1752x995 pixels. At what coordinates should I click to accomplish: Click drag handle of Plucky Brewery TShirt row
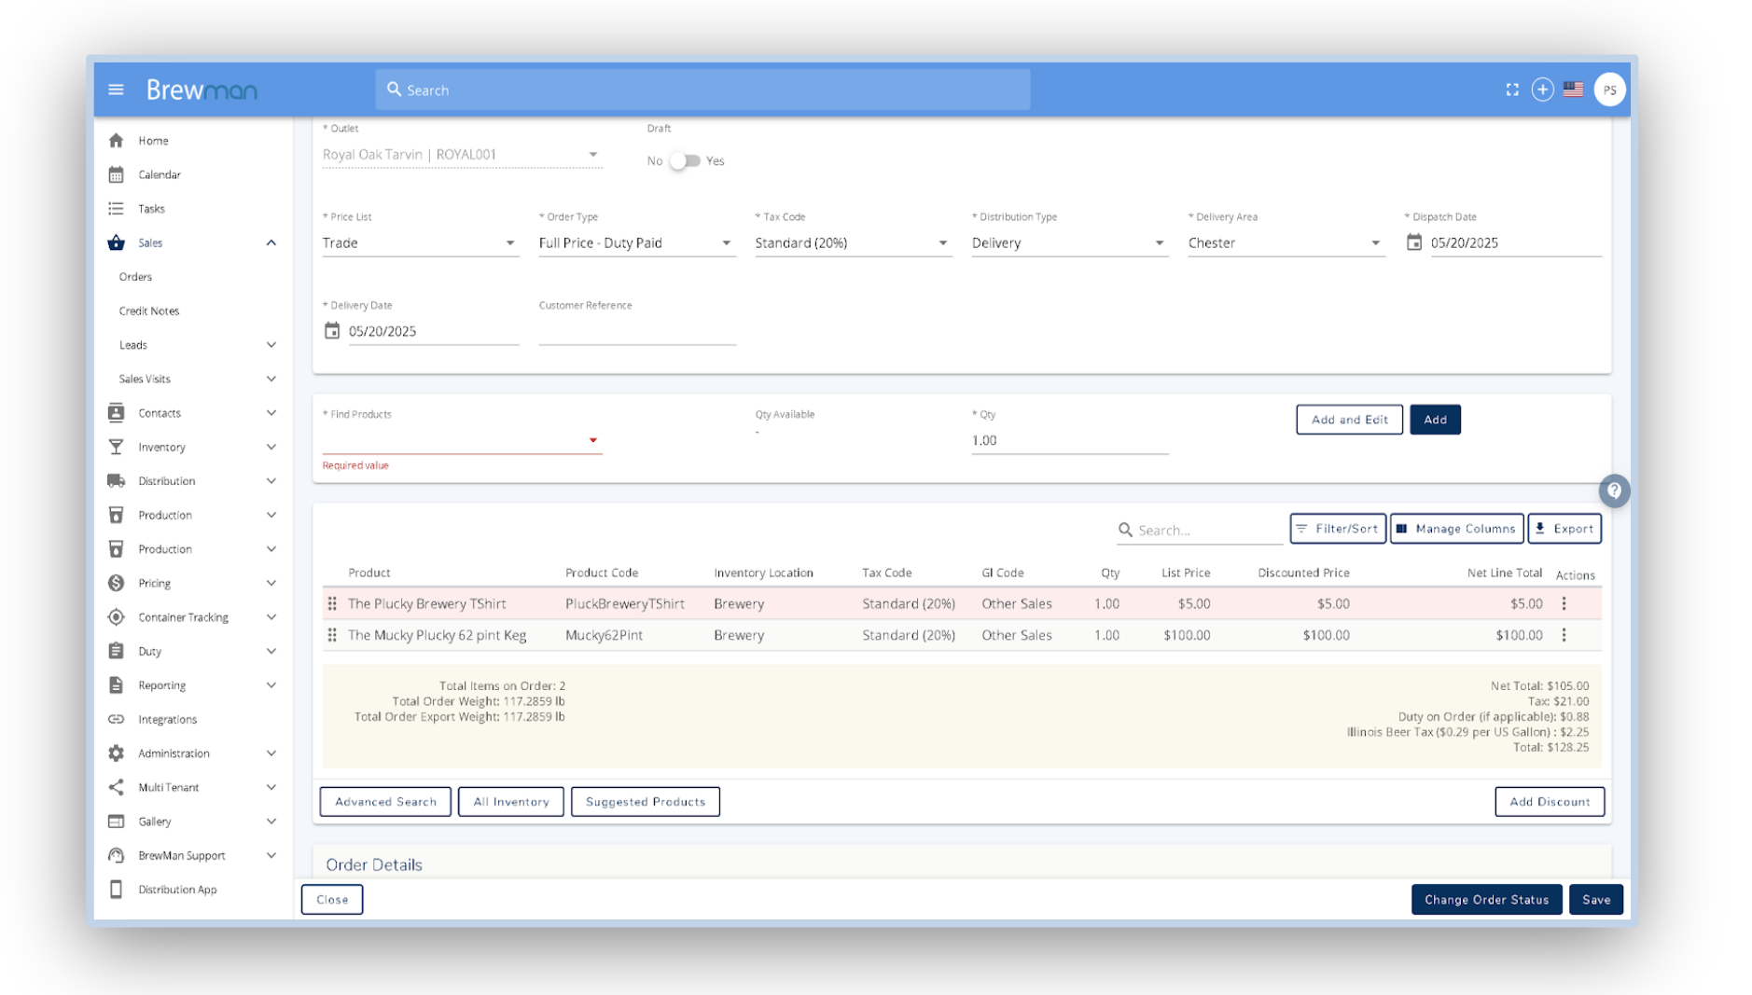coord(332,603)
